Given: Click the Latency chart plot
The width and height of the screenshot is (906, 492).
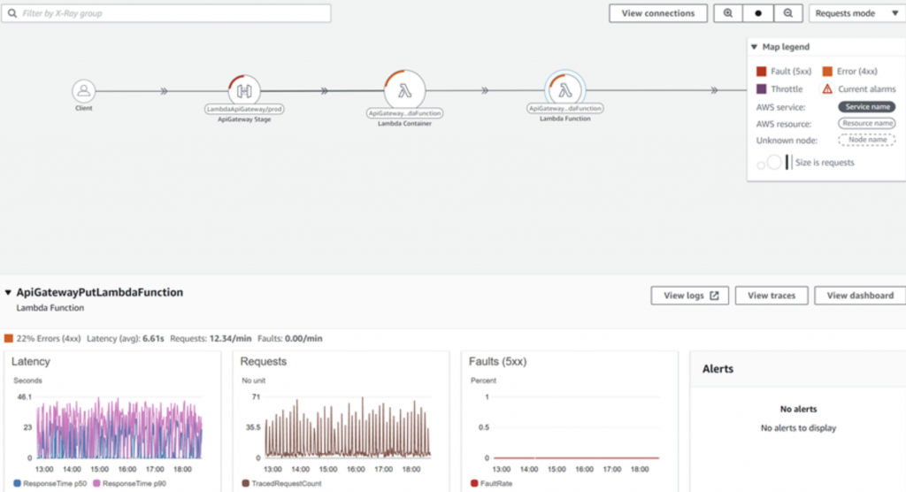Looking at the screenshot, I should coord(119,427).
